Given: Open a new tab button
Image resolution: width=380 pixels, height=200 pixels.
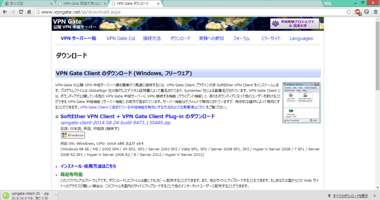Looking at the screenshot, I should click(x=327, y=4).
